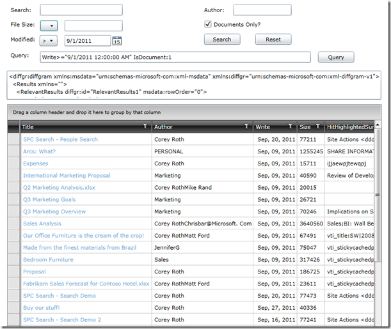Click the Reset button
This screenshot has height=329, width=391.
[x=273, y=40]
